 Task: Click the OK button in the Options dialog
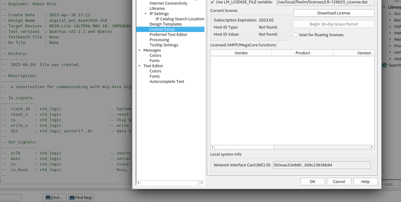tap(313, 182)
